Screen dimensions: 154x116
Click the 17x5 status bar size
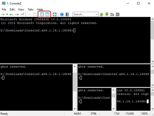tap(117, 113)
